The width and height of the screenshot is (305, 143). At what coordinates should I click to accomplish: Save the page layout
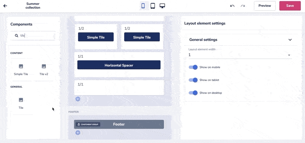290,6
